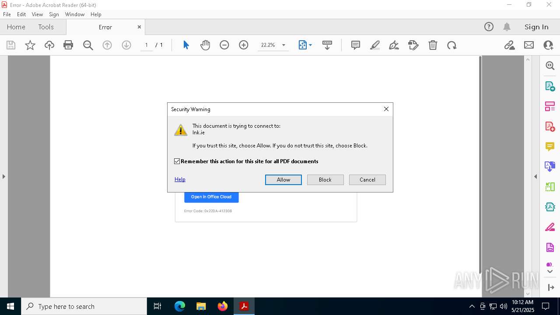Show hidden system tray icons
560x315 pixels.
[472, 306]
